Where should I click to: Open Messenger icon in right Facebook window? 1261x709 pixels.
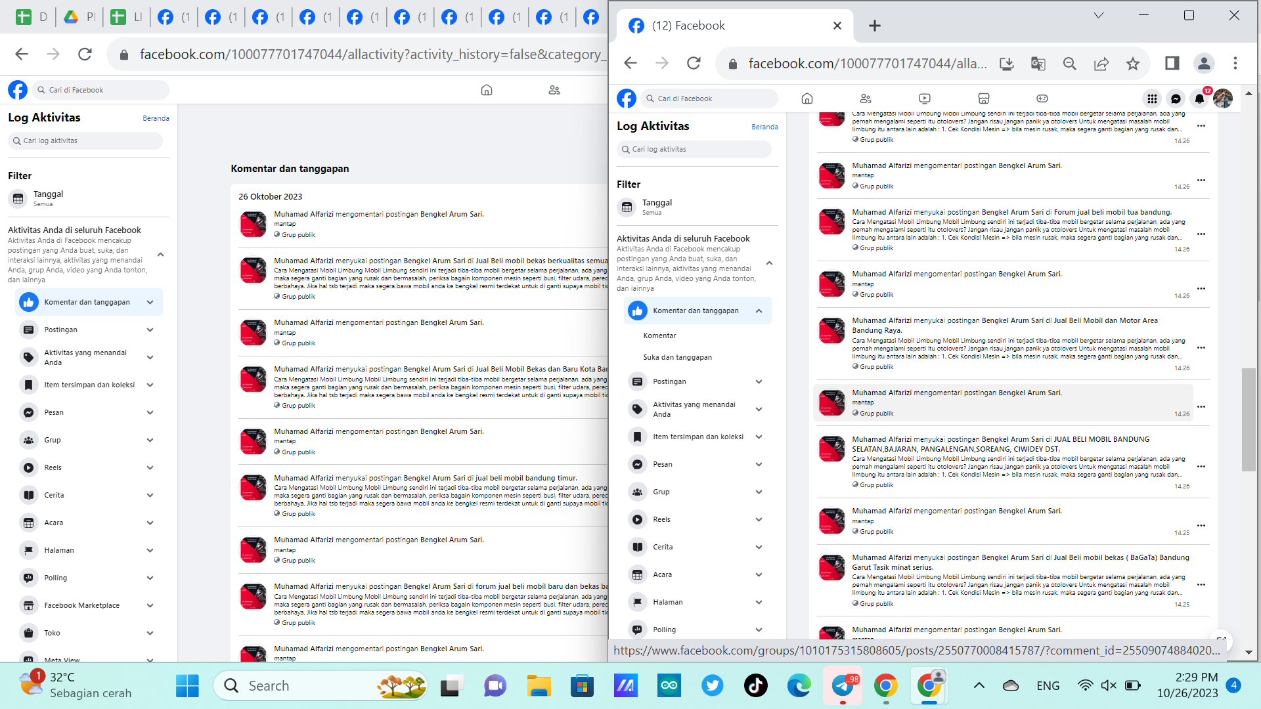1176,99
